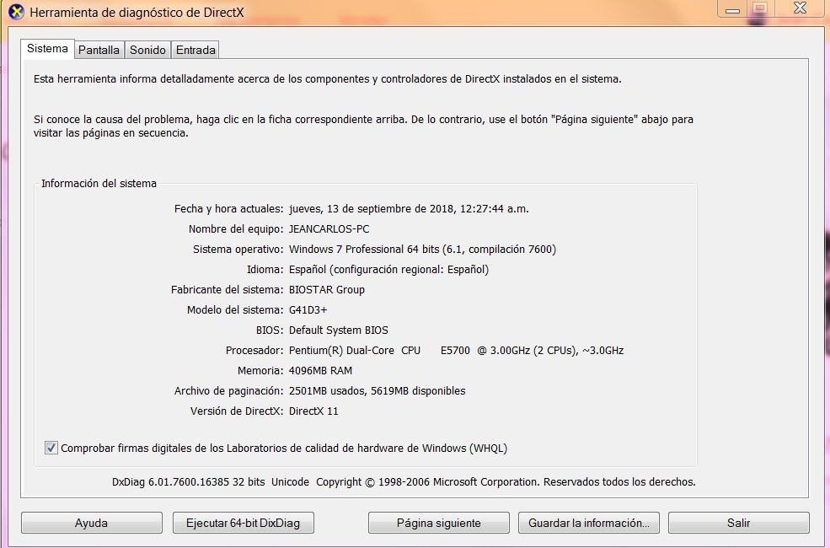Image resolution: width=830 pixels, height=548 pixels.
Task: Click the 'Versión de DirectX:' label
Action: coord(237,411)
